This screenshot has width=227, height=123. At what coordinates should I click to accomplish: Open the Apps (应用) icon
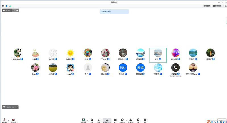tap(138, 120)
